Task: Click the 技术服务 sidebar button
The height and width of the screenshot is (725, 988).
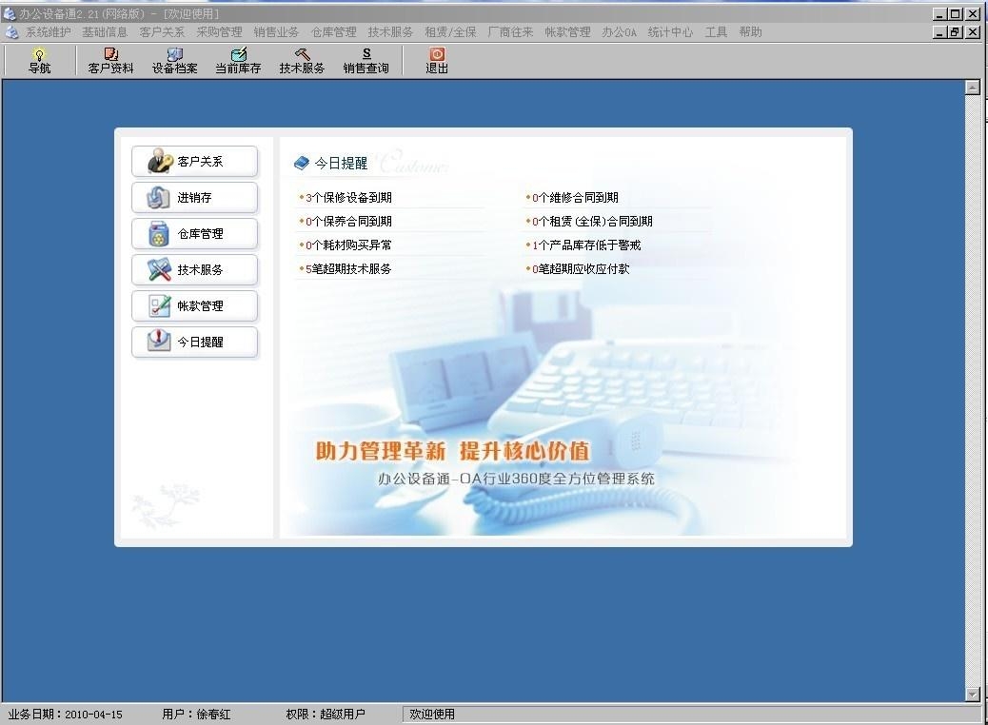Action: (195, 269)
